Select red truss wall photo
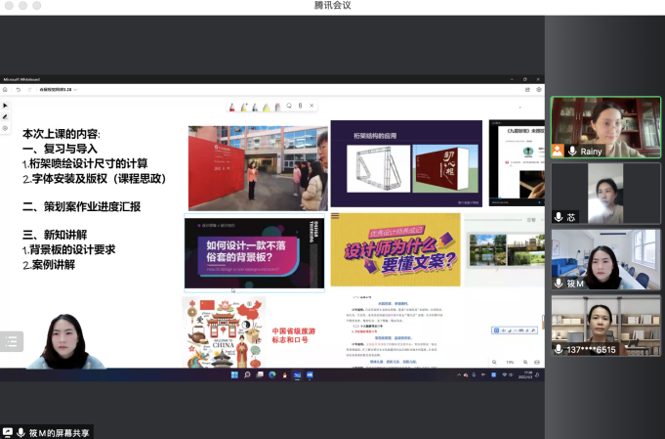The image size is (665, 439). coord(258,168)
